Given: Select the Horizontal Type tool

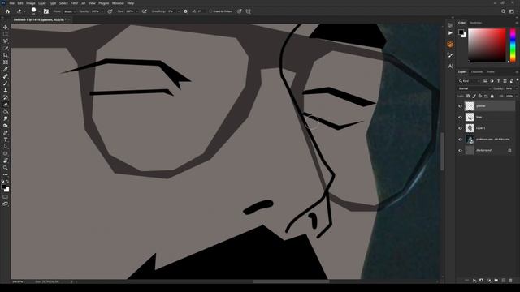Looking at the screenshot, I should 6,140.
